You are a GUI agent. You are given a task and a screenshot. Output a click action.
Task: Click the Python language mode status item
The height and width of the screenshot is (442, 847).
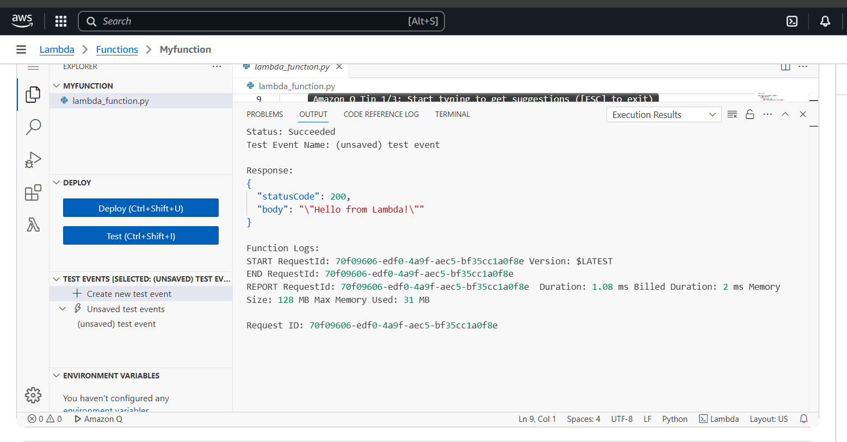675,419
